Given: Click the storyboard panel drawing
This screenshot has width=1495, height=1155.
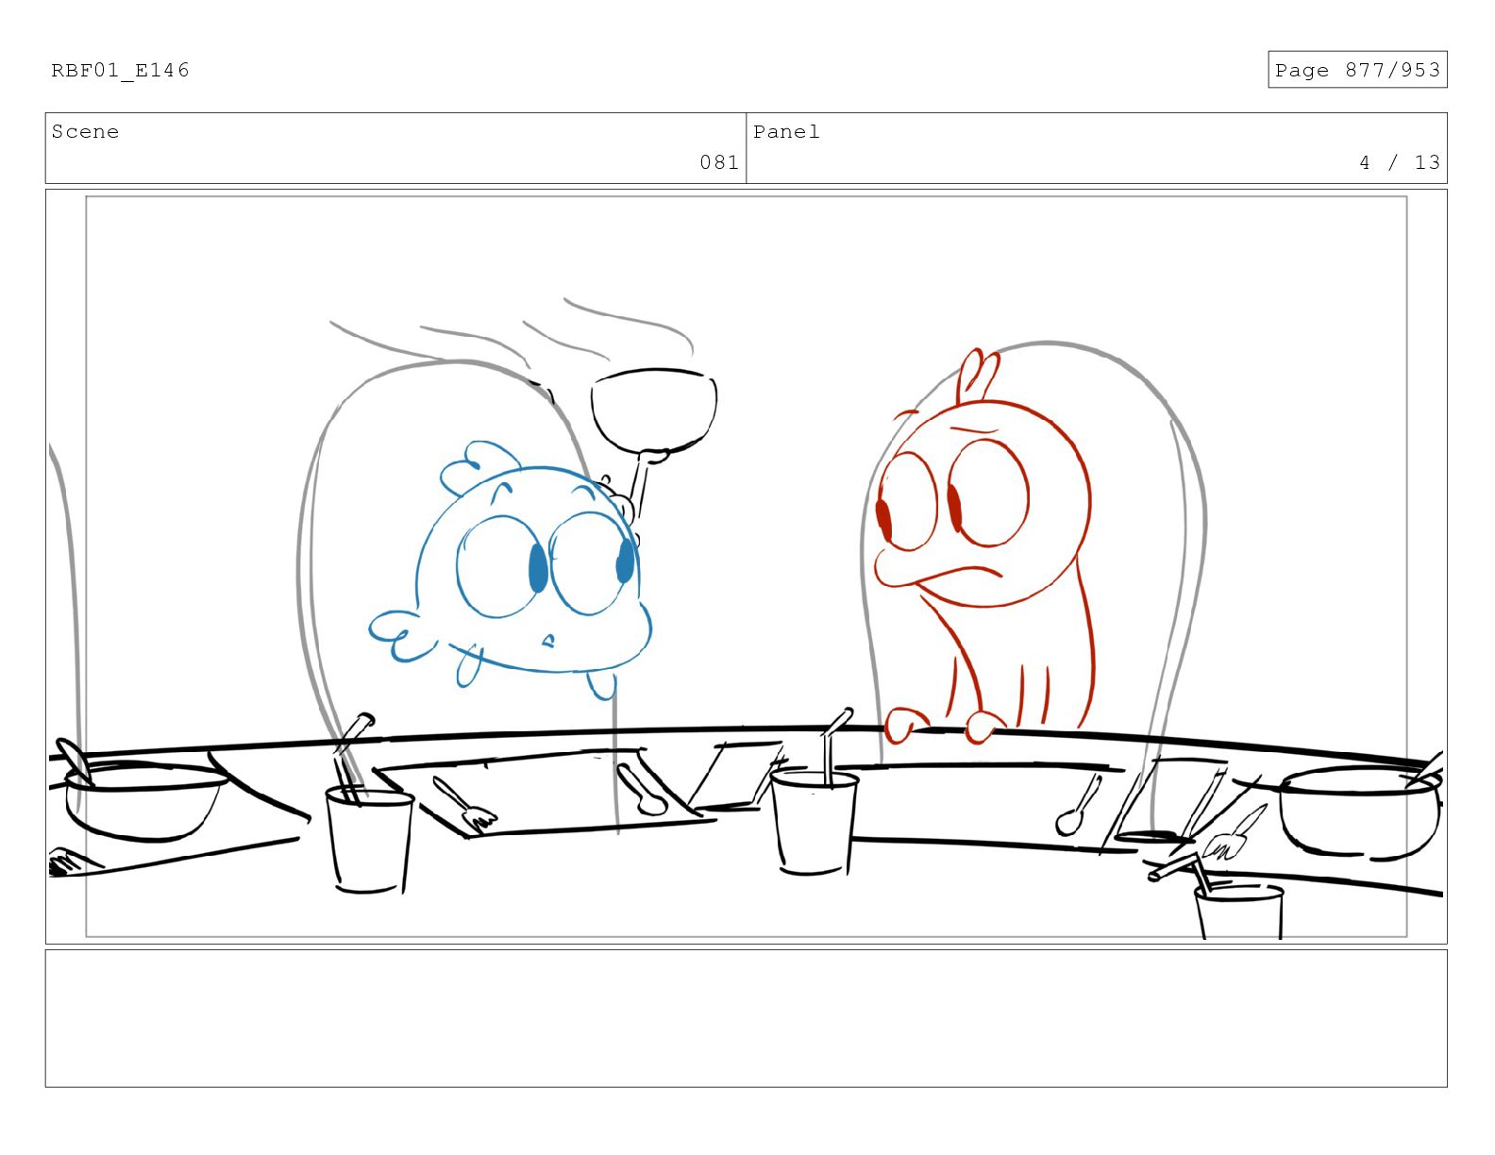Looking at the screenshot, I should pyautogui.click(x=747, y=566).
